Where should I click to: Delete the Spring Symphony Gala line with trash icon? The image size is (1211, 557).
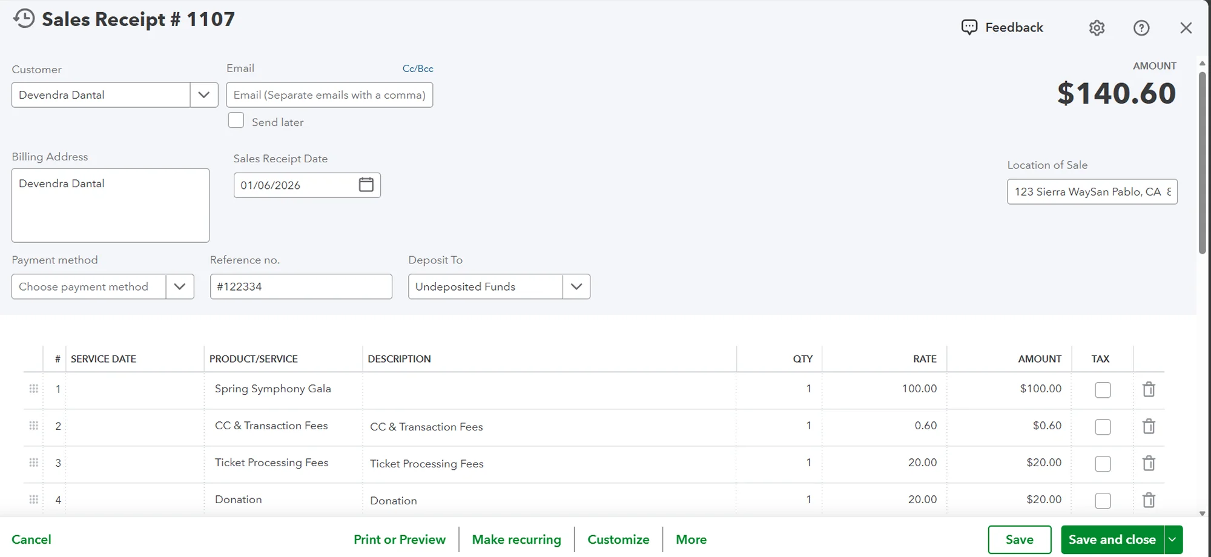coord(1149,389)
